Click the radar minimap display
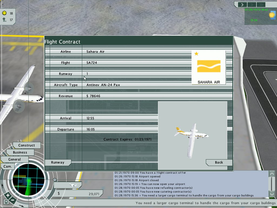The image size is (277, 208). pyautogui.click(x=27, y=180)
